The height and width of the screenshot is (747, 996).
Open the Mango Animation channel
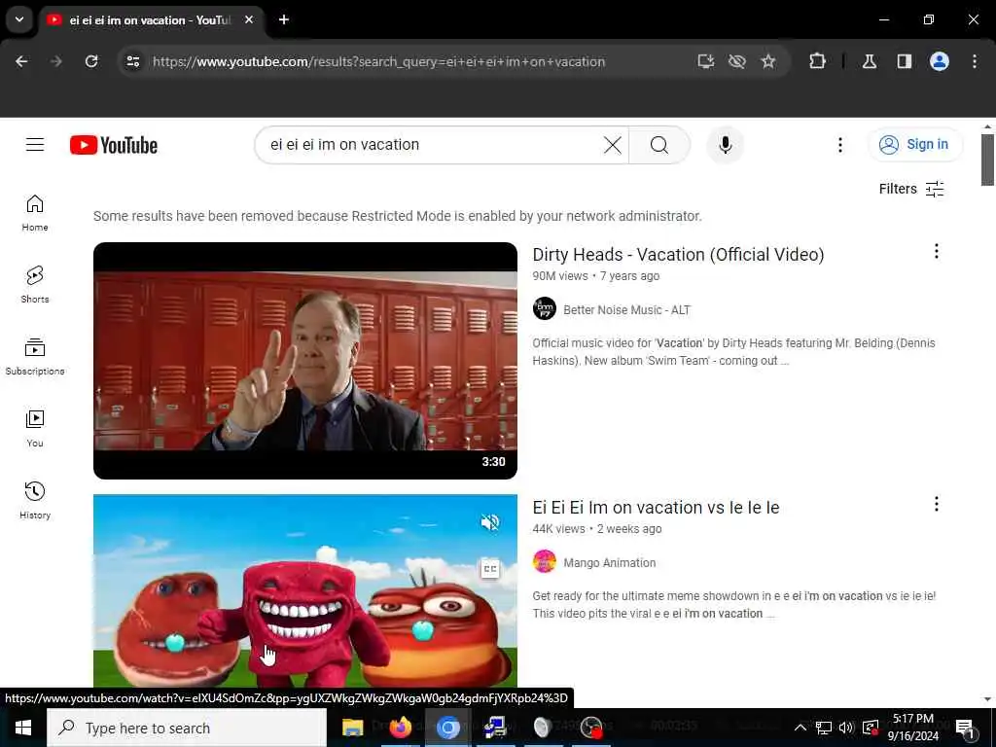[x=609, y=563]
